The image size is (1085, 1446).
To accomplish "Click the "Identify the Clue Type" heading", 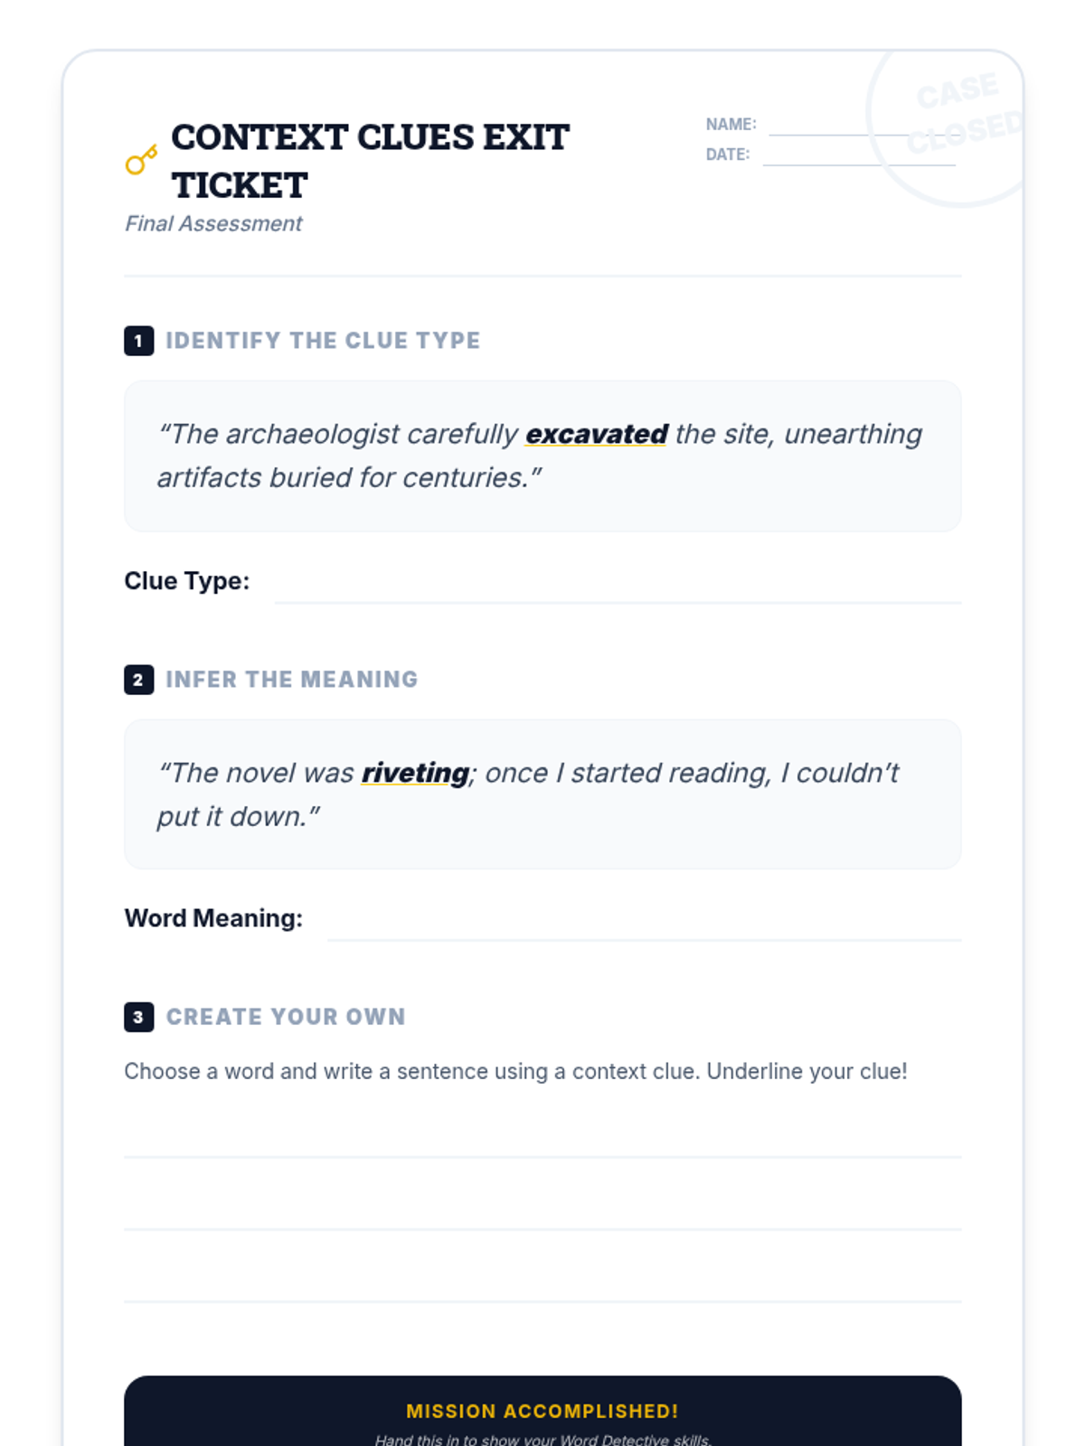I will [x=323, y=341].
